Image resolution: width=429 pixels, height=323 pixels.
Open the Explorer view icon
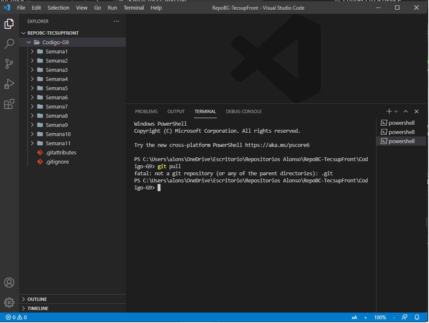pyautogui.click(x=9, y=24)
